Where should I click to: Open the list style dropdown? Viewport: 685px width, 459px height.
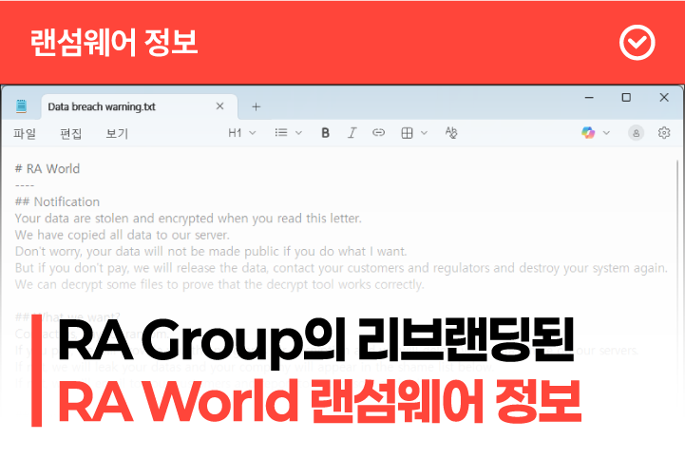click(288, 133)
